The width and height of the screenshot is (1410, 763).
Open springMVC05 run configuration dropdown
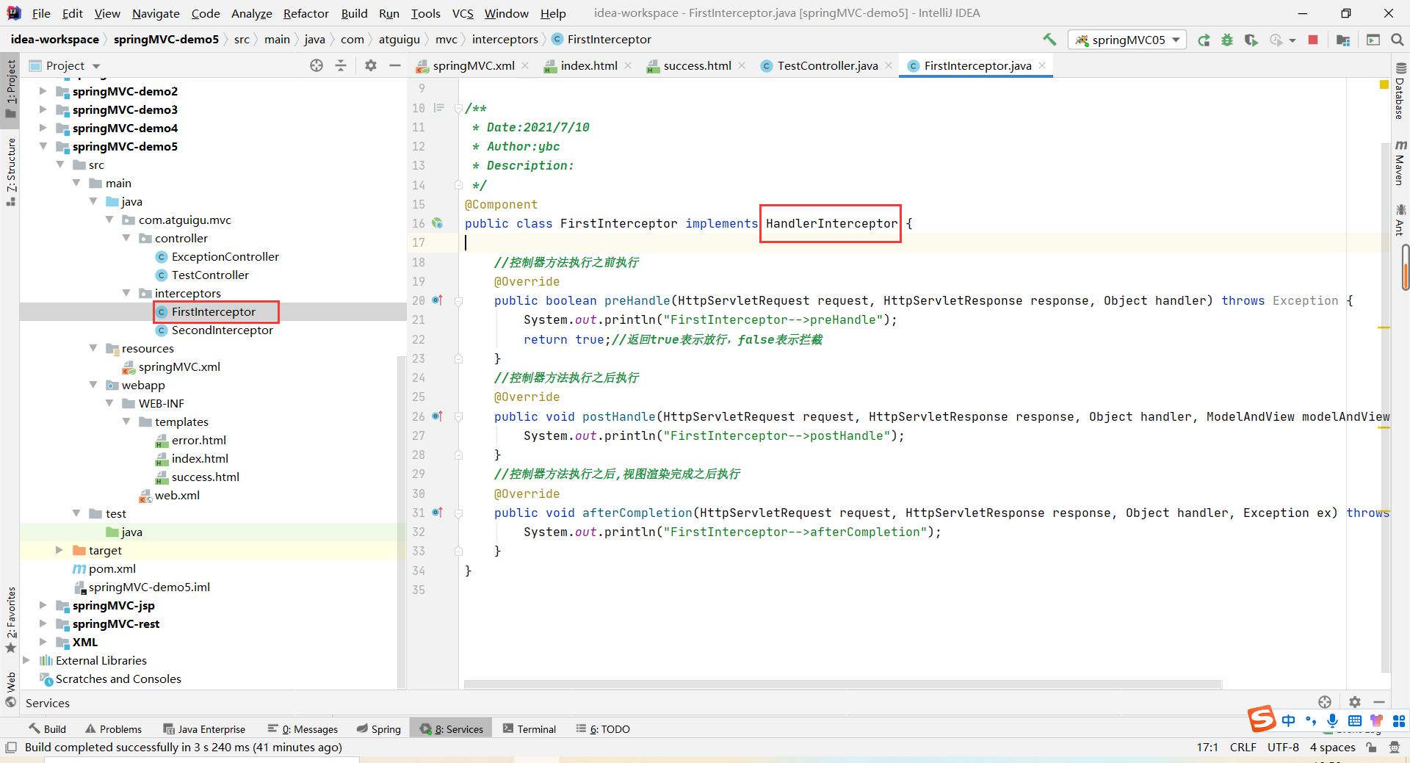(1127, 40)
